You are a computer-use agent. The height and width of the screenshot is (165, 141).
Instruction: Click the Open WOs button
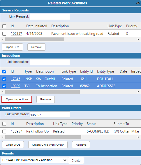[x=13, y=145]
